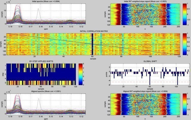The height and width of the screenshot is (120, 191).
Task: Click the step 5 row in By-Step Applied Shifts
Action: coord(41,83)
